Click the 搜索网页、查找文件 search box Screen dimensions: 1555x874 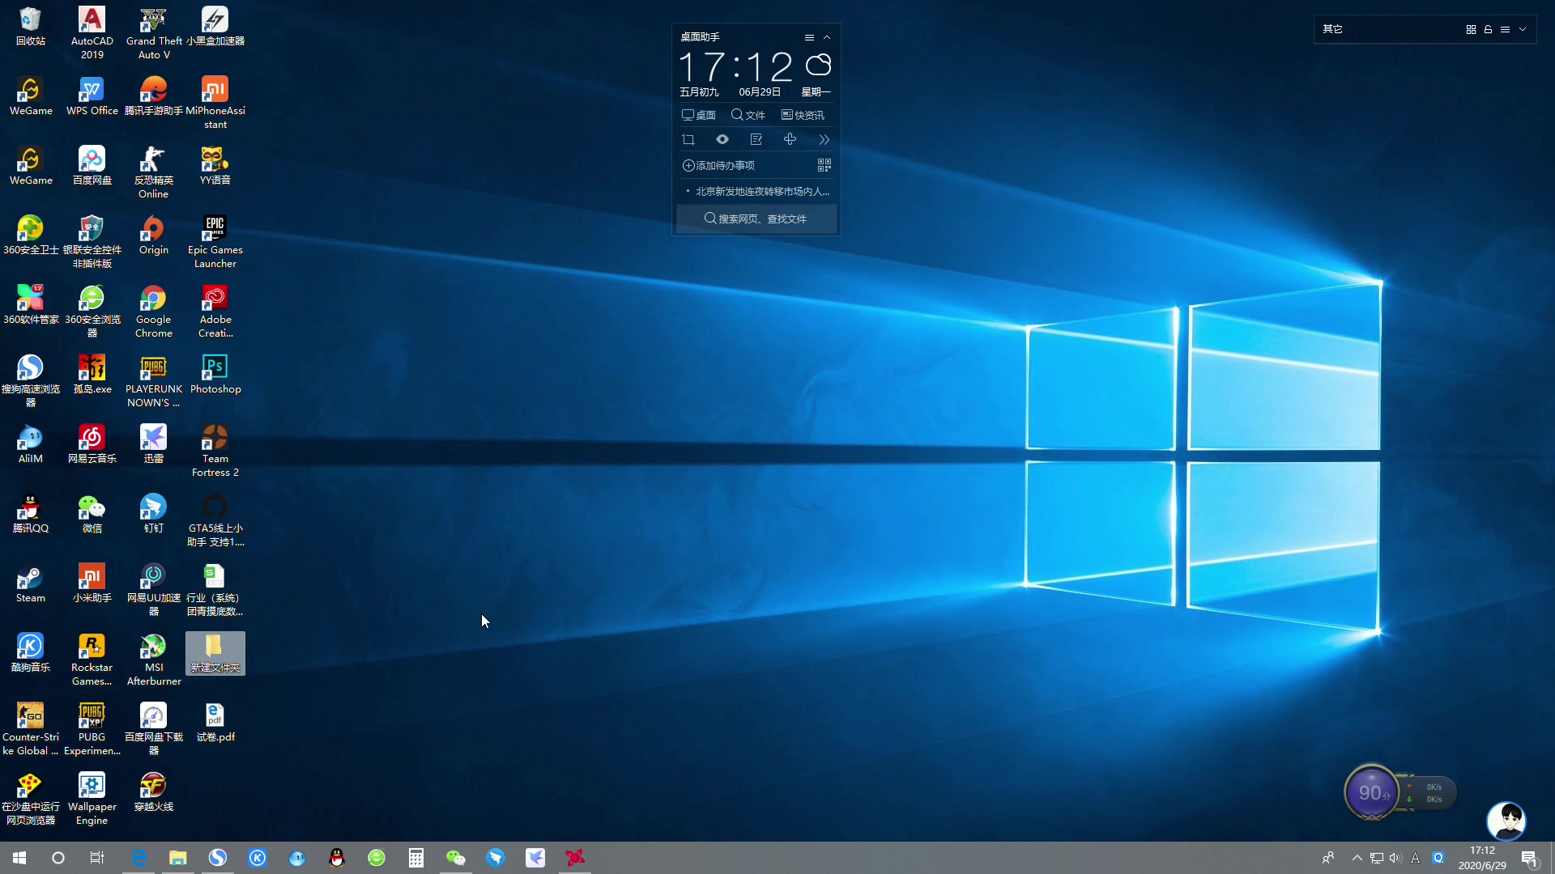(756, 218)
